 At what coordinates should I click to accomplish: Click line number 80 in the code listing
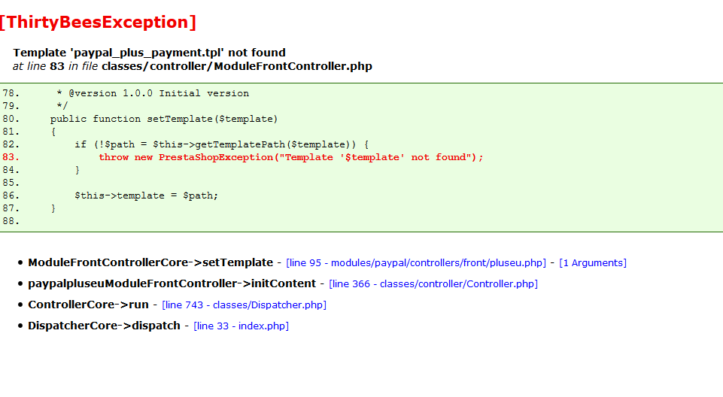11,119
